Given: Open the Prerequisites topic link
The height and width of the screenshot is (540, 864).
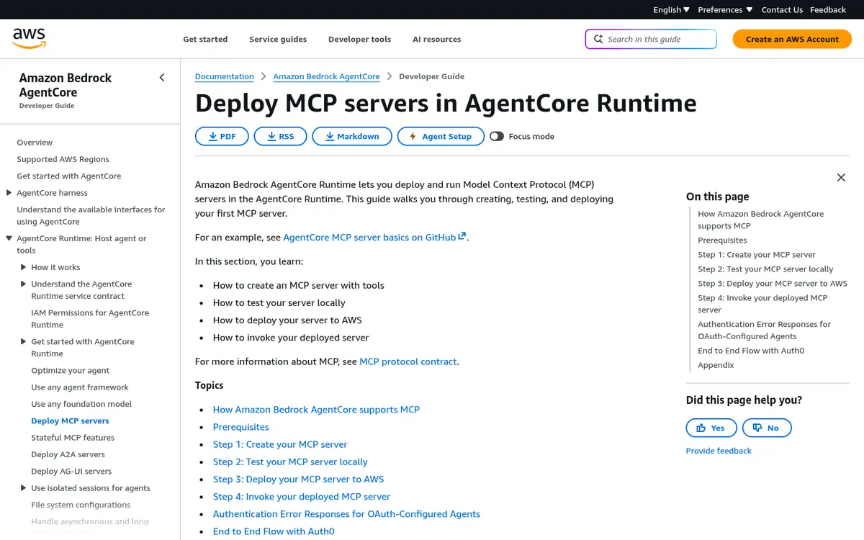Looking at the screenshot, I should click(241, 427).
